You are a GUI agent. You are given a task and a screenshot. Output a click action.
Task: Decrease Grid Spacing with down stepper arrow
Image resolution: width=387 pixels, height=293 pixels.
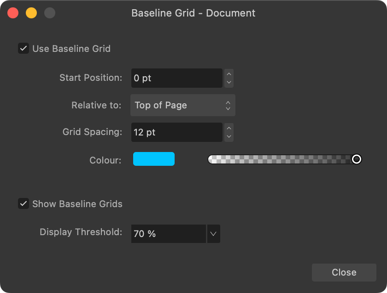229,137
